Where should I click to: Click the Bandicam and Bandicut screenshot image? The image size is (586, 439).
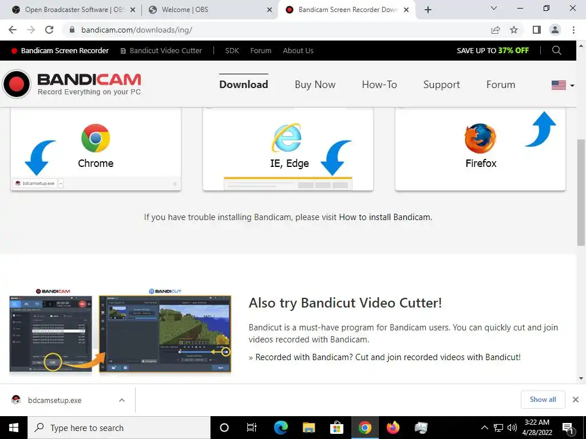click(x=120, y=331)
